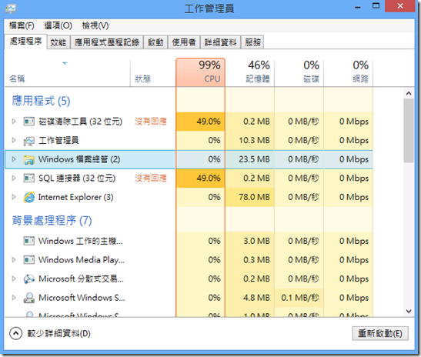Viewport: 421px width, 357px height.
Task: Sort by the 99% CPU column header
Action: [x=200, y=72]
